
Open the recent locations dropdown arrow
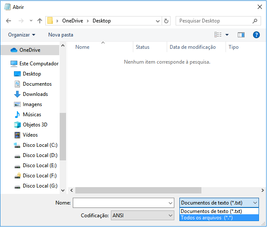point(31,21)
